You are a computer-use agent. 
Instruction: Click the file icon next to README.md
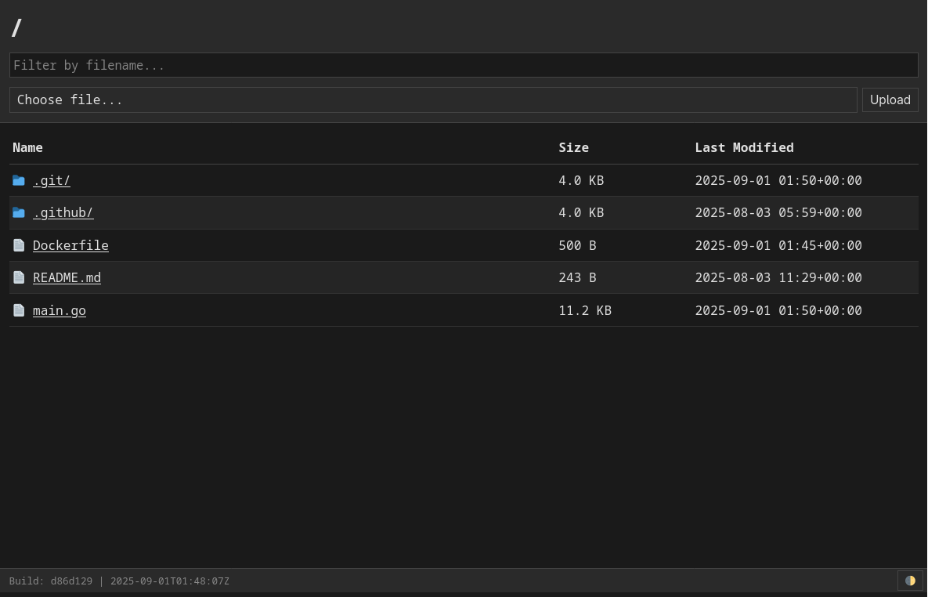[x=19, y=277]
